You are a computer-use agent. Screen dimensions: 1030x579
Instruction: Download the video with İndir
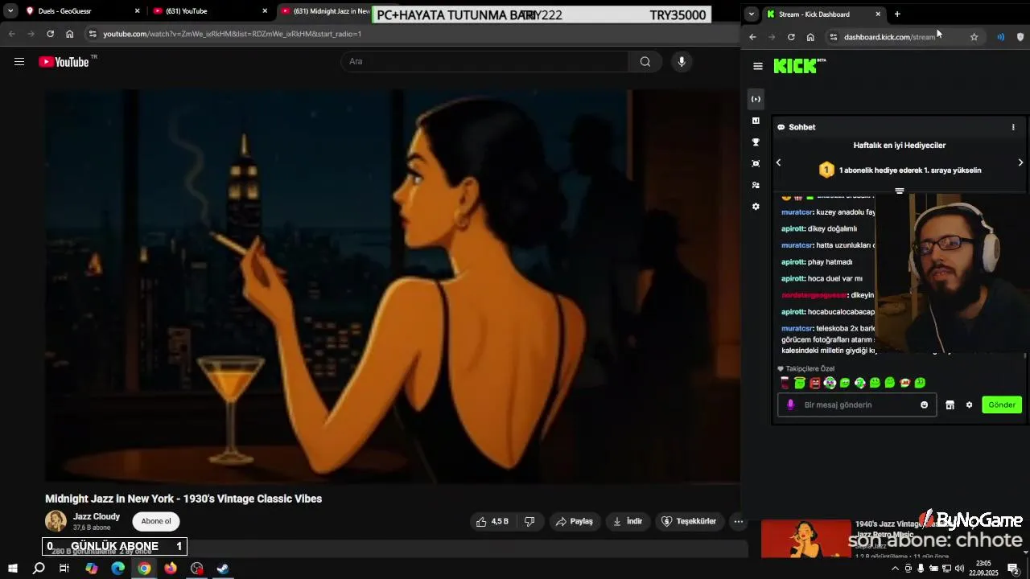(628, 521)
